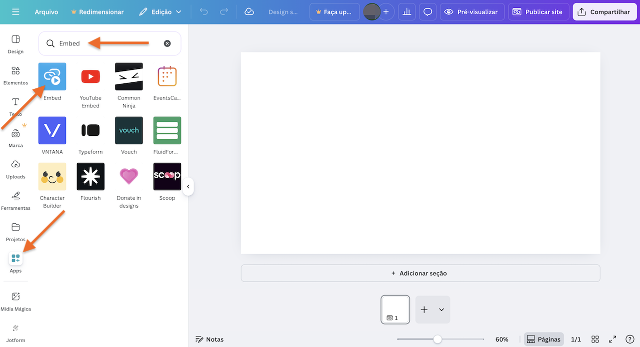Launch the Flourish app
Screen dimensions: 640x347
[90, 176]
